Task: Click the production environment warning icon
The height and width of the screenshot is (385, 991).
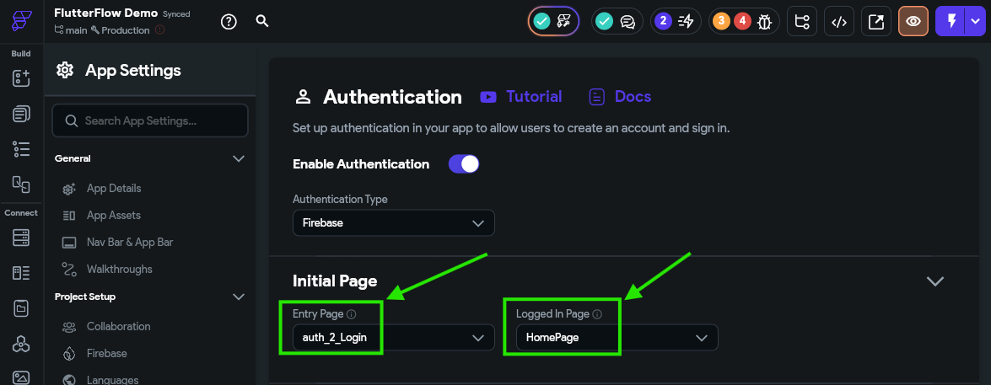Action: [x=160, y=29]
